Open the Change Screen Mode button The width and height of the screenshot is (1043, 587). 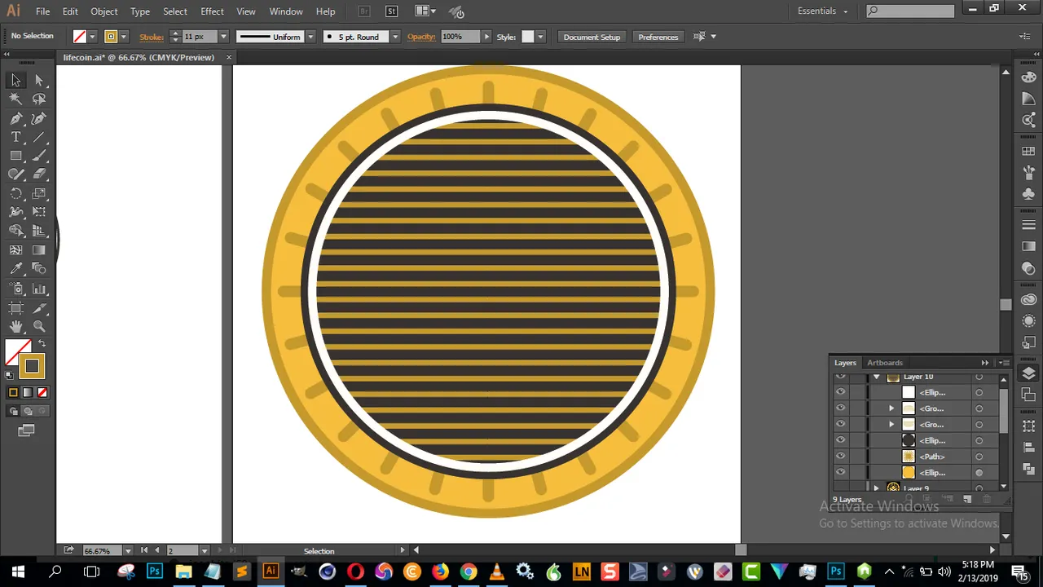tap(26, 430)
